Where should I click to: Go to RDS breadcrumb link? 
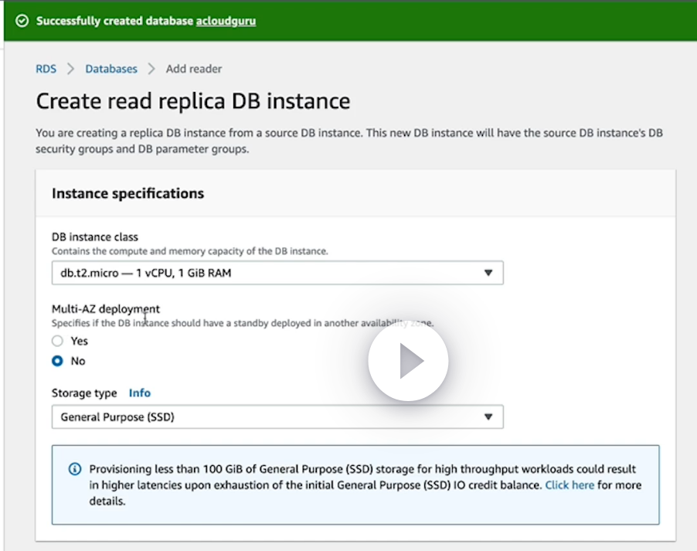pos(46,69)
